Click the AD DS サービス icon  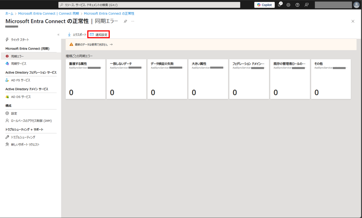[7, 97]
